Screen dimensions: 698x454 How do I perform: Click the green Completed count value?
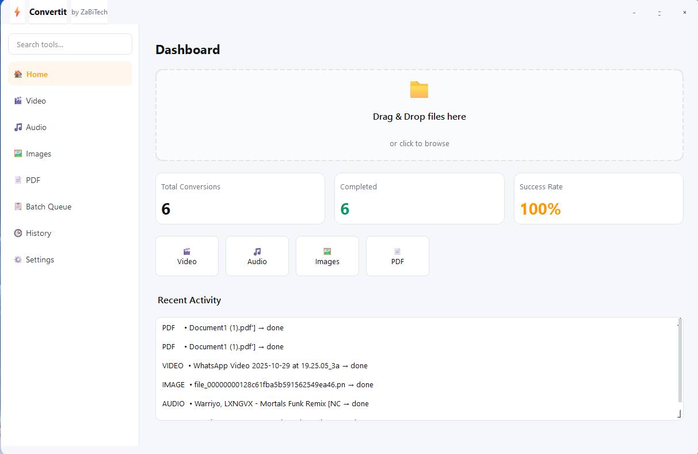click(x=345, y=209)
